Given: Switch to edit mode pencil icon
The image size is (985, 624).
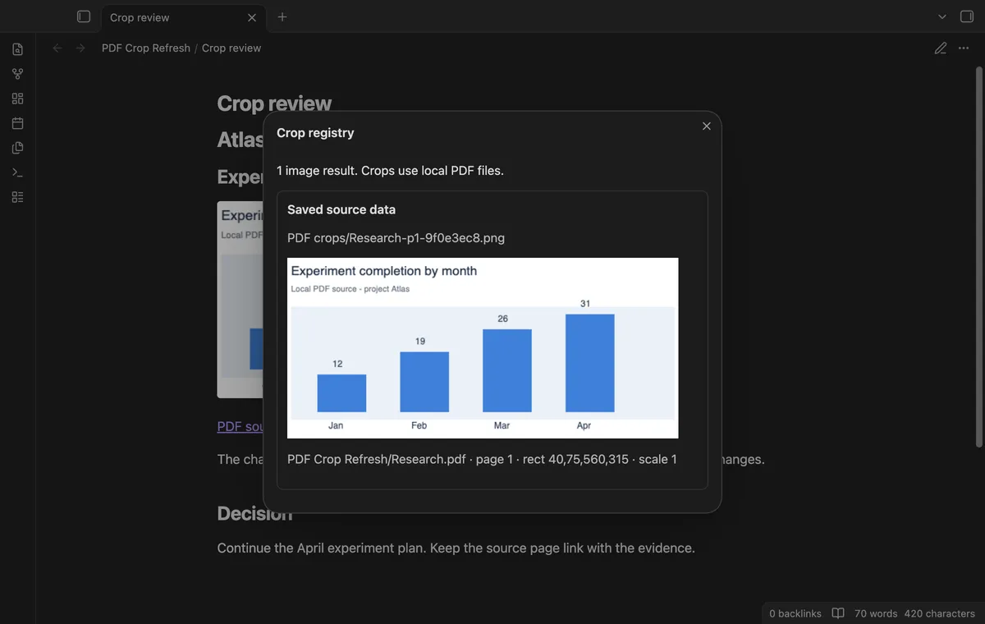Looking at the screenshot, I should [941, 48].
